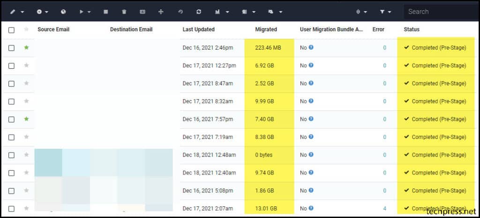Click the error count 4 link
This screenshot has width=480, height=218.
[384, 209]
